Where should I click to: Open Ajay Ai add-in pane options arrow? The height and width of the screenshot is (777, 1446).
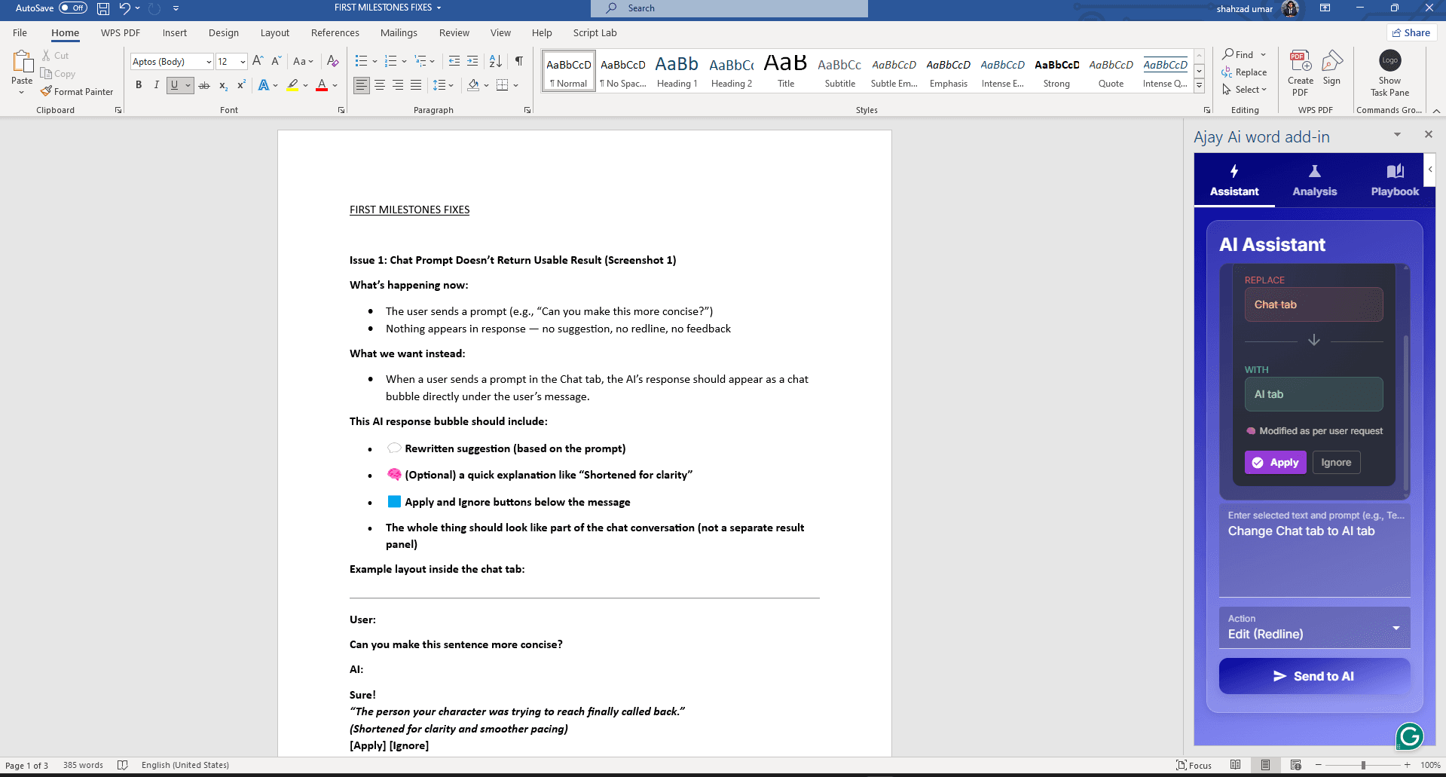click(x=1397, y=134)
